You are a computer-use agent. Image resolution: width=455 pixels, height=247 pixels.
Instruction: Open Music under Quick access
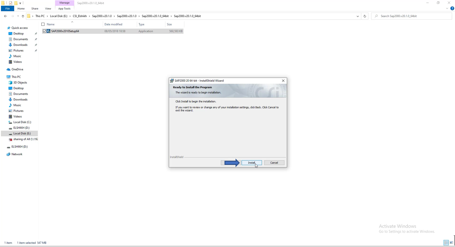coord(17,56)
